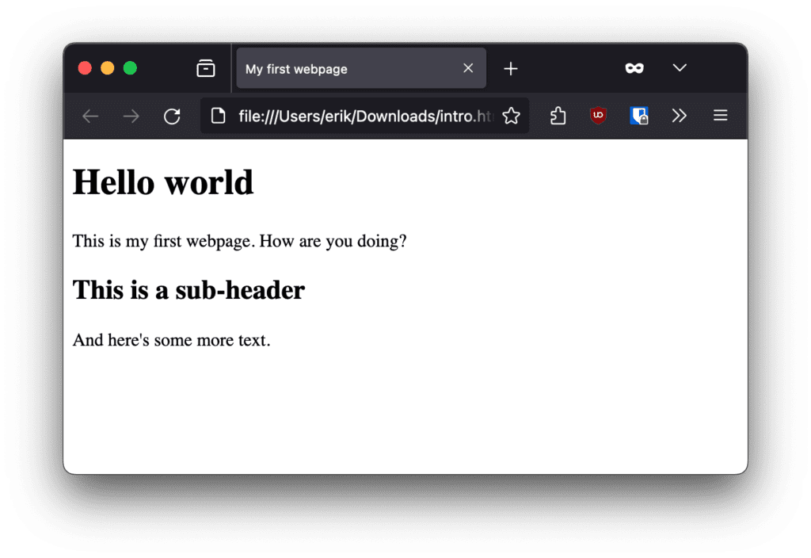The image size is (811, 558).
Task: Expand the list all tabs dropdown
Action: (680, 68)
